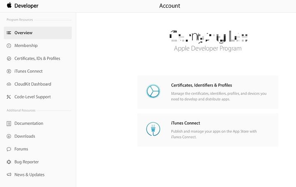Image resolution: width=296 pixels, height=187 pixels.
Task: Open the iTunes Connect card title
Action: 185,123
